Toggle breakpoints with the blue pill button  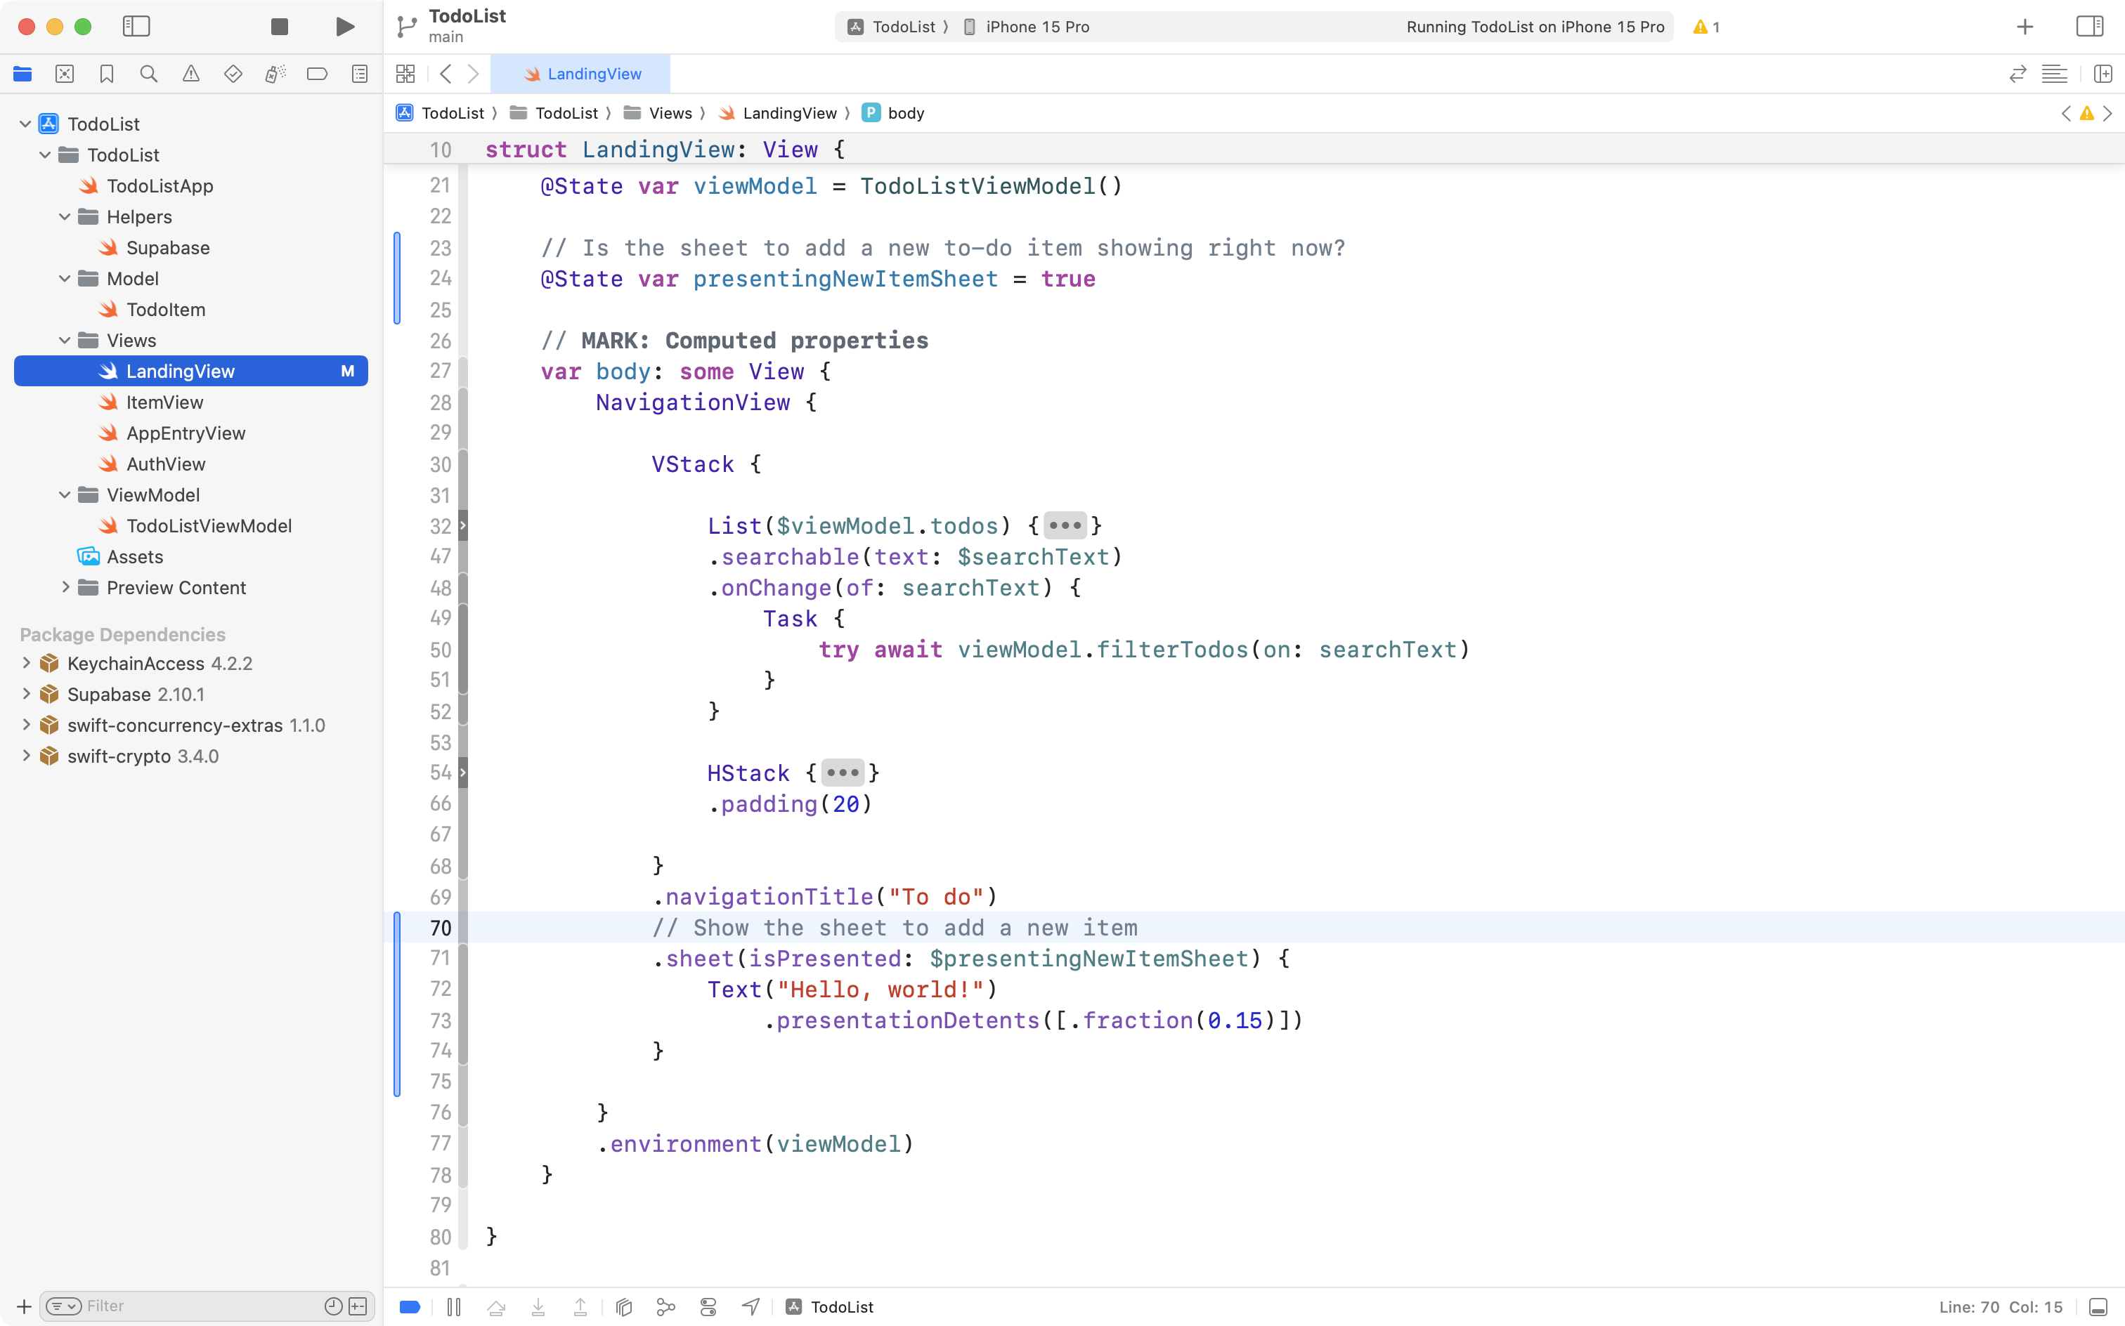(409, 1306)
